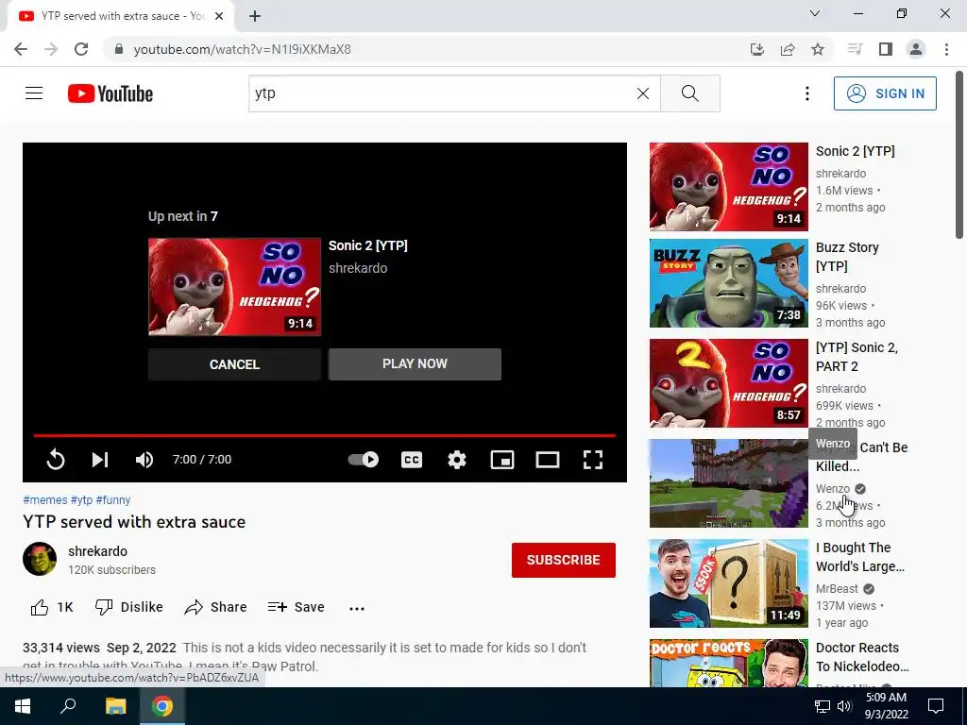The height and width of the screenshot is (725, 967).
Task: Toggle the autoplay switch in player
Action: coord(364,460)
